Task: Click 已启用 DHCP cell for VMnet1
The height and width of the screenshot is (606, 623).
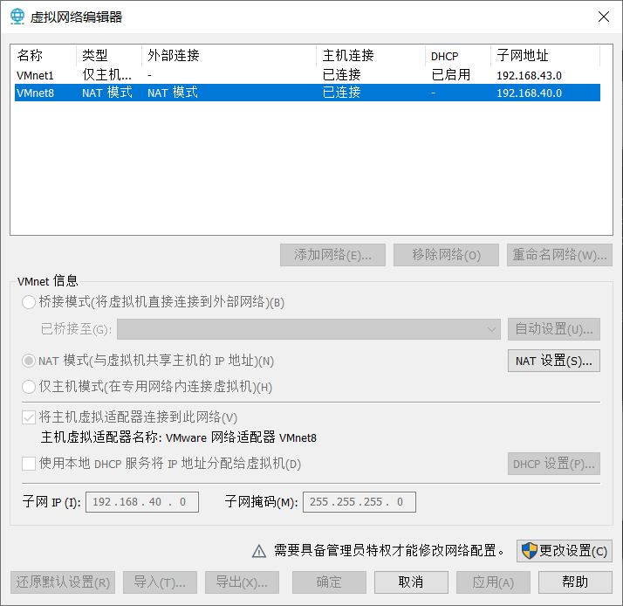Action: point(451,75)
